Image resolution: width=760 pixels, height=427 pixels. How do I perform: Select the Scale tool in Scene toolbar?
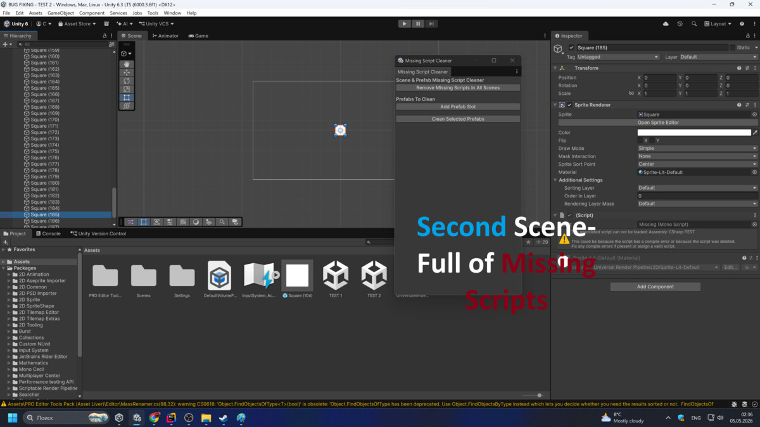[x=127, y=89]
